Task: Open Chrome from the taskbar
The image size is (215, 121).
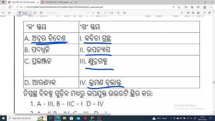Action: (92, 118)
